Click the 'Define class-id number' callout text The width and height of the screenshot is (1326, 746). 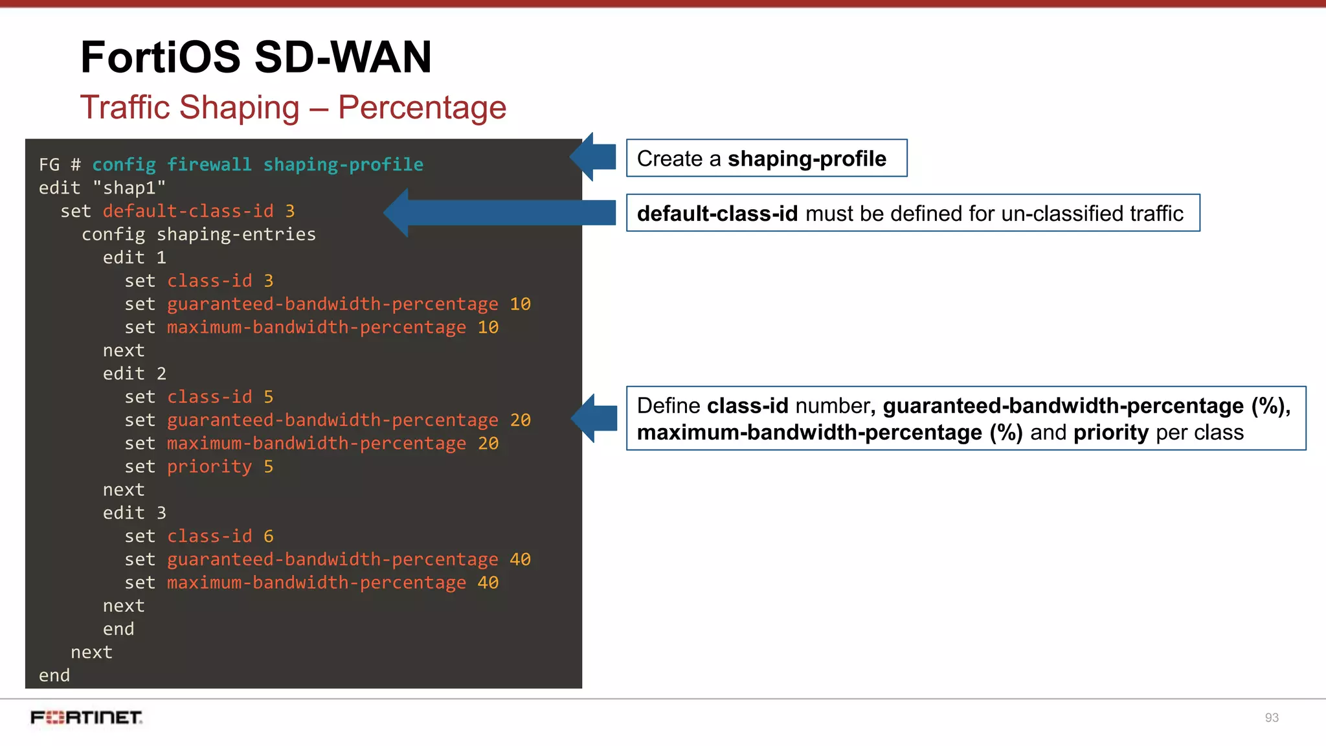pos(964,419)
